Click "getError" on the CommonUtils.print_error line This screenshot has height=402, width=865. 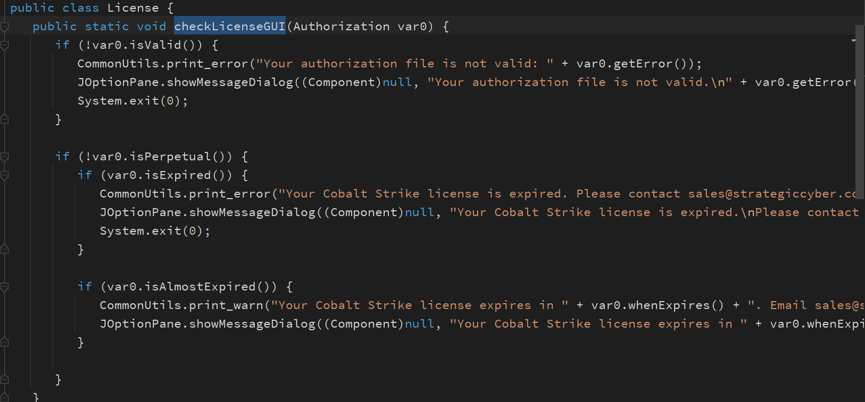[x=643, y=64]
